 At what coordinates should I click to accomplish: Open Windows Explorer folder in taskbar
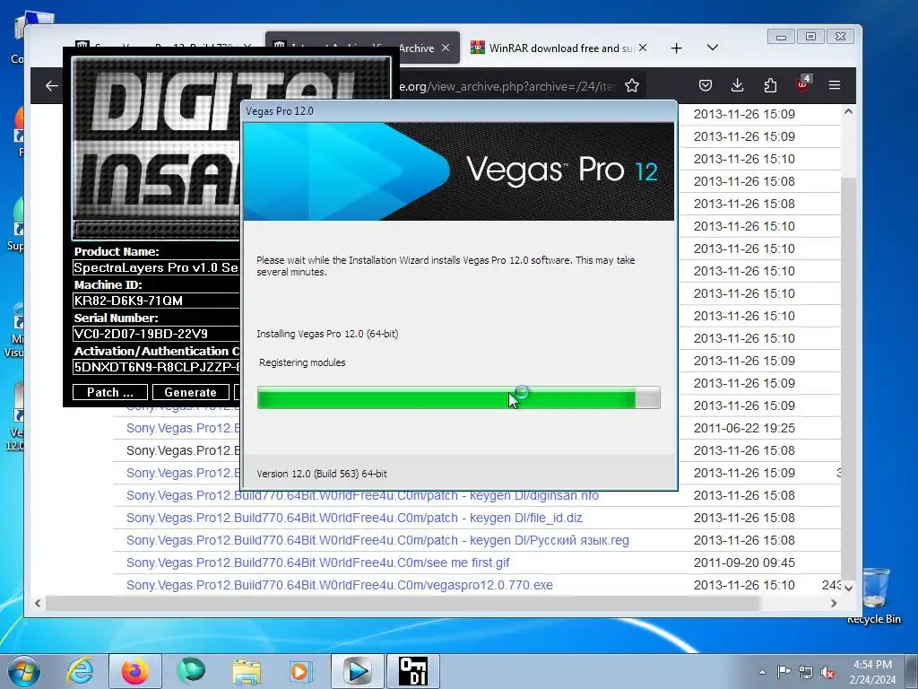(x=247, y=671)
